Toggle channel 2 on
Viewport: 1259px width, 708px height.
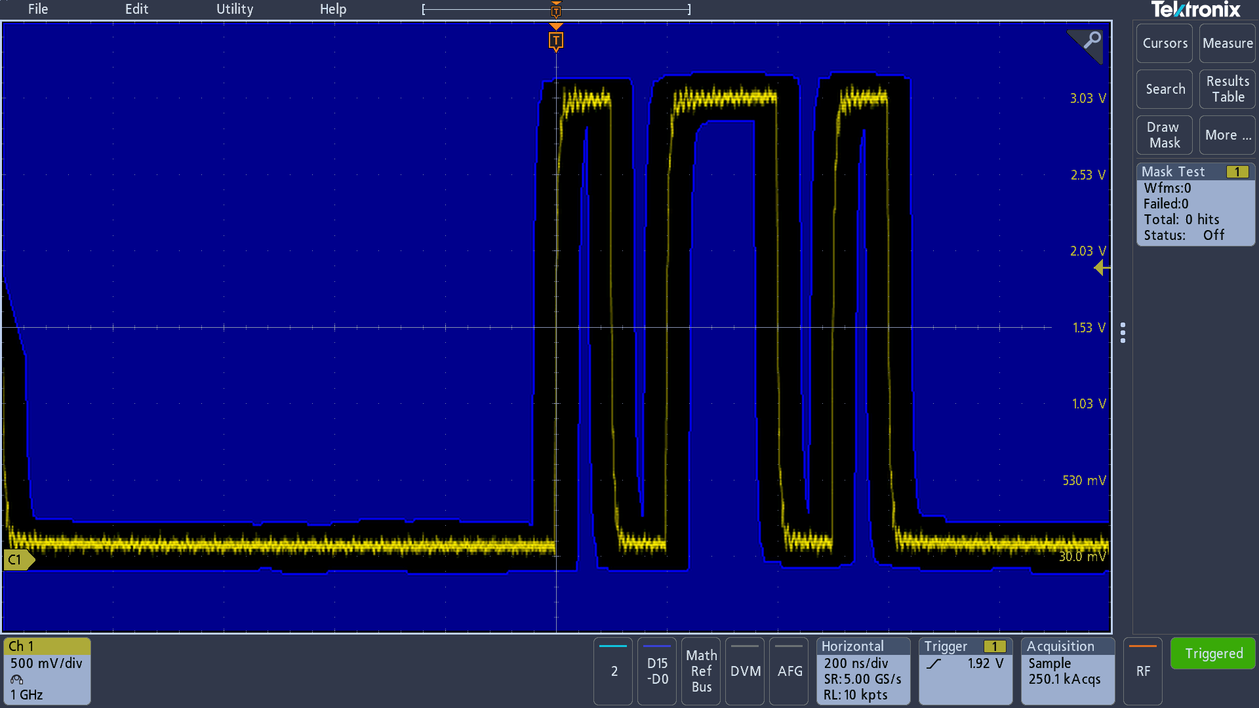614,671
